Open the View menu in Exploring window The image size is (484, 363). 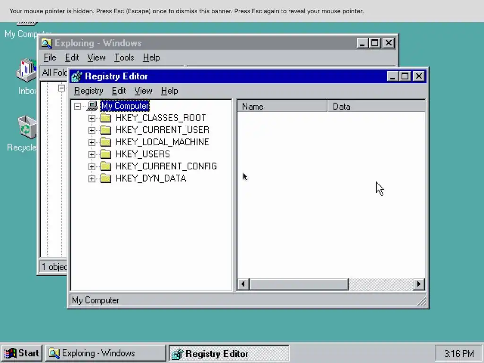pyautogui.click(x=96, y=58)
